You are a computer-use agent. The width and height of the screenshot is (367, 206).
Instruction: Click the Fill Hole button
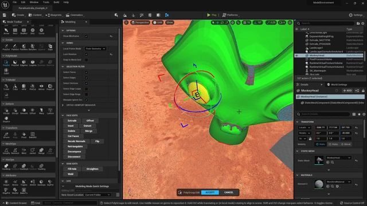(72, 169)
